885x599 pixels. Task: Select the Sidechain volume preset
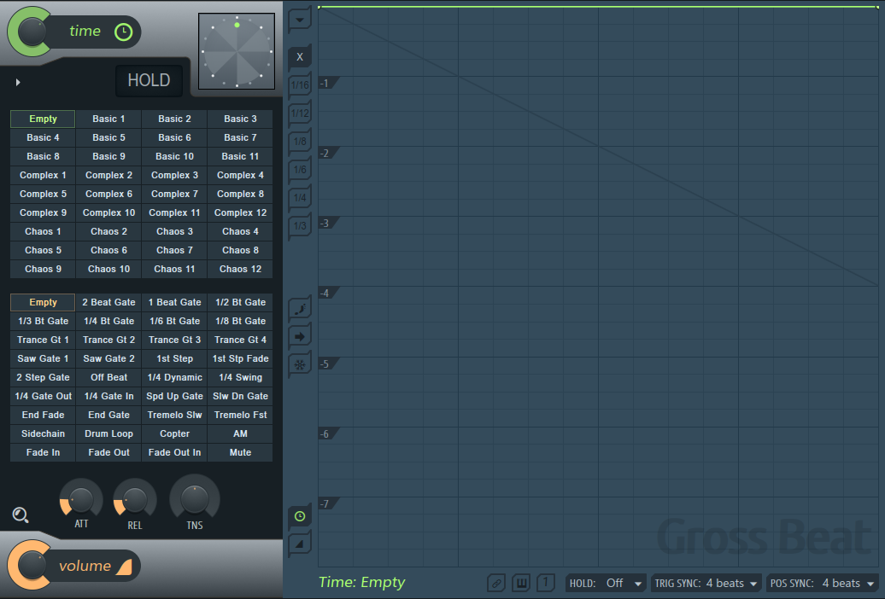[43, 433]
